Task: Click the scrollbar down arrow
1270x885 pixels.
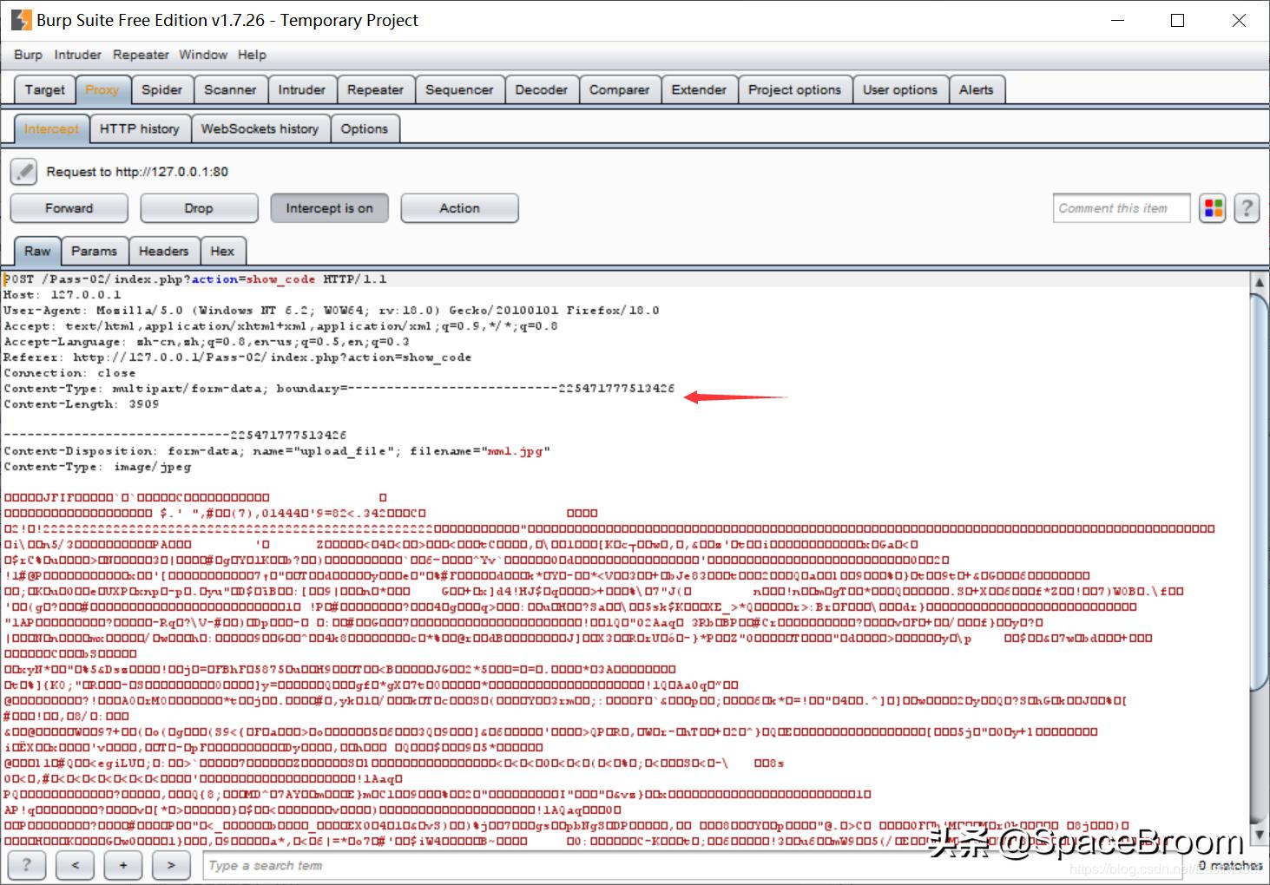Action: coord(1259,836)
